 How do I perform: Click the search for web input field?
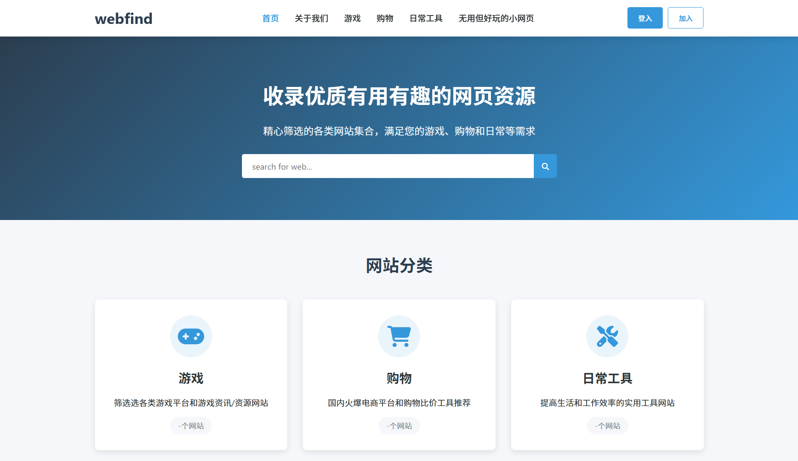pos(387,166)
